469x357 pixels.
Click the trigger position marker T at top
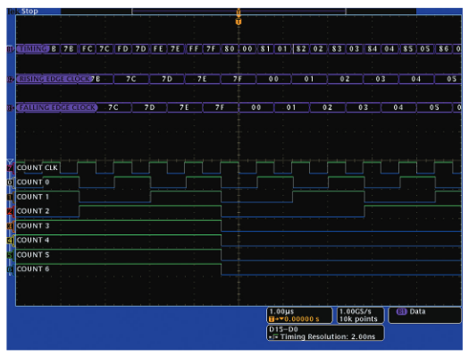pyautogui.click(x=239, y=21)
